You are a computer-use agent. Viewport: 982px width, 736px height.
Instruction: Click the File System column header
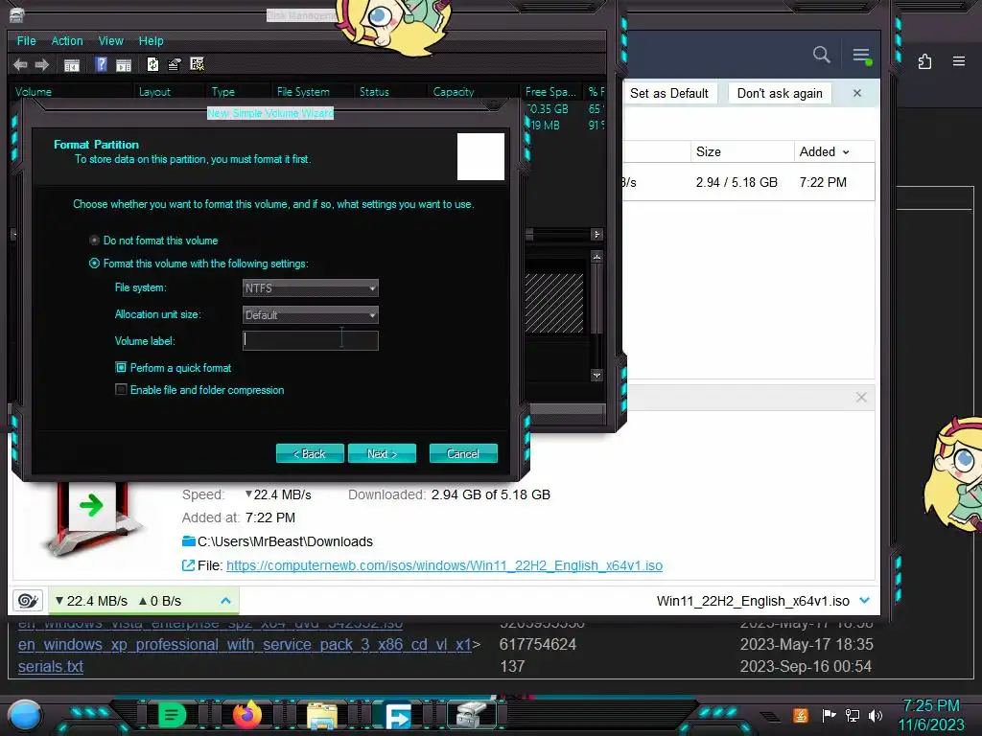tap(312, 91)
